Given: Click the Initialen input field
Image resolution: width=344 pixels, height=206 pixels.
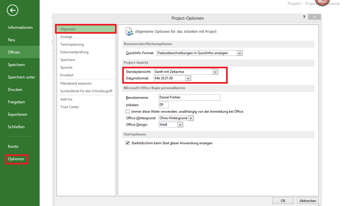Looking at the screenshot, I should pyautogui.click(x=164, y=105).
